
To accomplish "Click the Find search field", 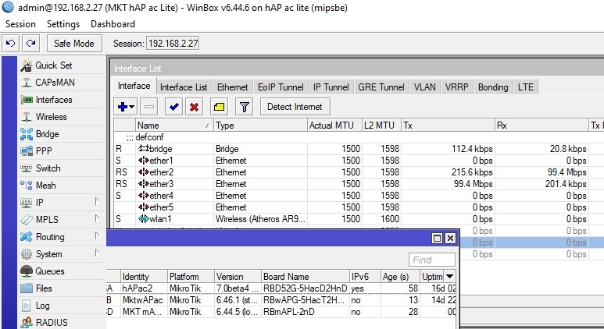I will 431,260.
